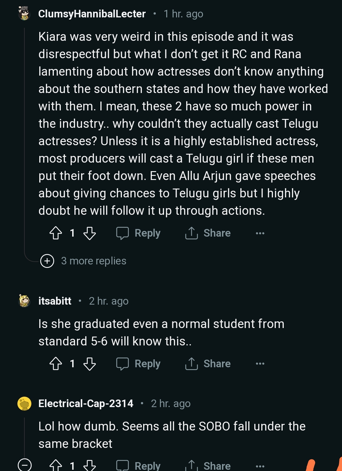Open more options on Electrical-Cap-2314's comment
This screenshot has height=471, width=342.
coord(260,466)
